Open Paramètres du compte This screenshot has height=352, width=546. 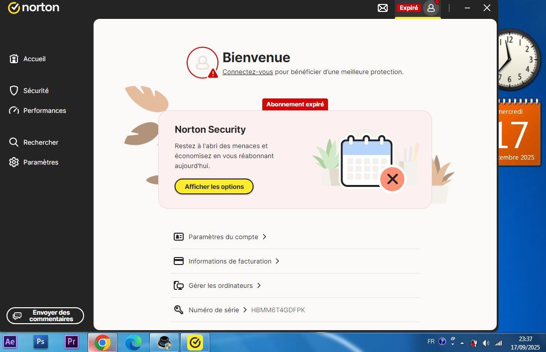(x=223, y=237)
